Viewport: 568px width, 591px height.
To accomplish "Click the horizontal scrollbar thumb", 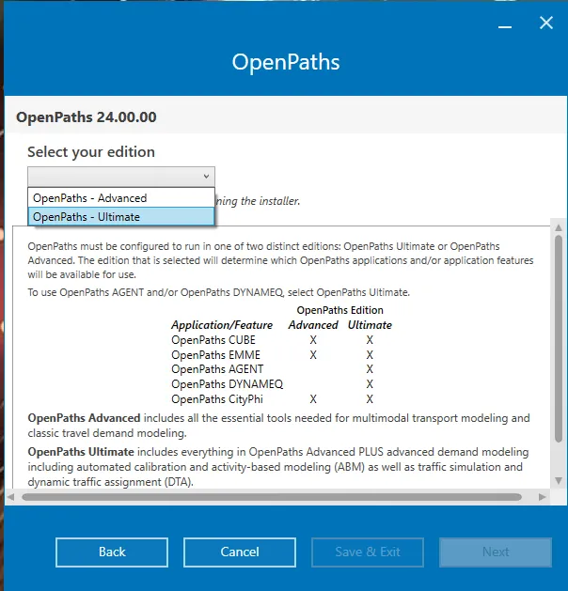I will (x=272, y=497).
